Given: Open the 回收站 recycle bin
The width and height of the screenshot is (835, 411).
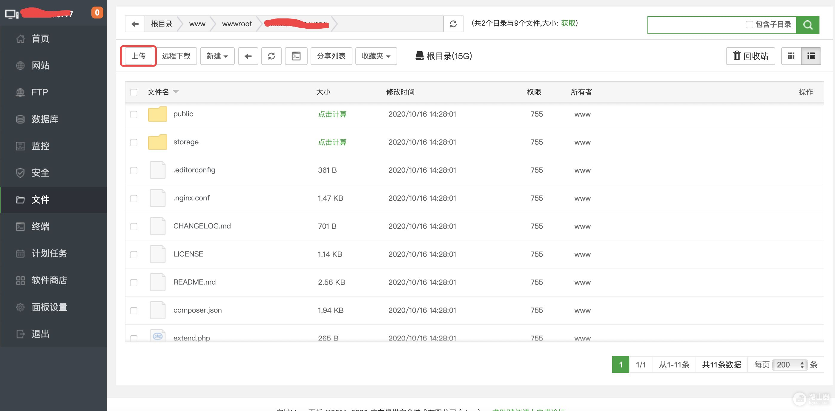Looking at the screenshot, I should (x=750, y=56).
